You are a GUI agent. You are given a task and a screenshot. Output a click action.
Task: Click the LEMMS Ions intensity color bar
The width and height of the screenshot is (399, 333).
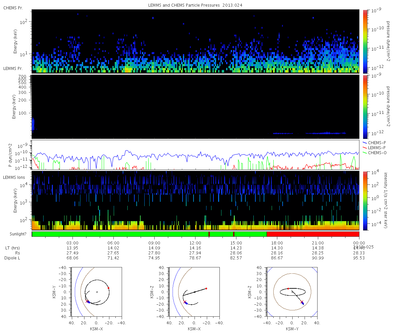click(364, 200)
